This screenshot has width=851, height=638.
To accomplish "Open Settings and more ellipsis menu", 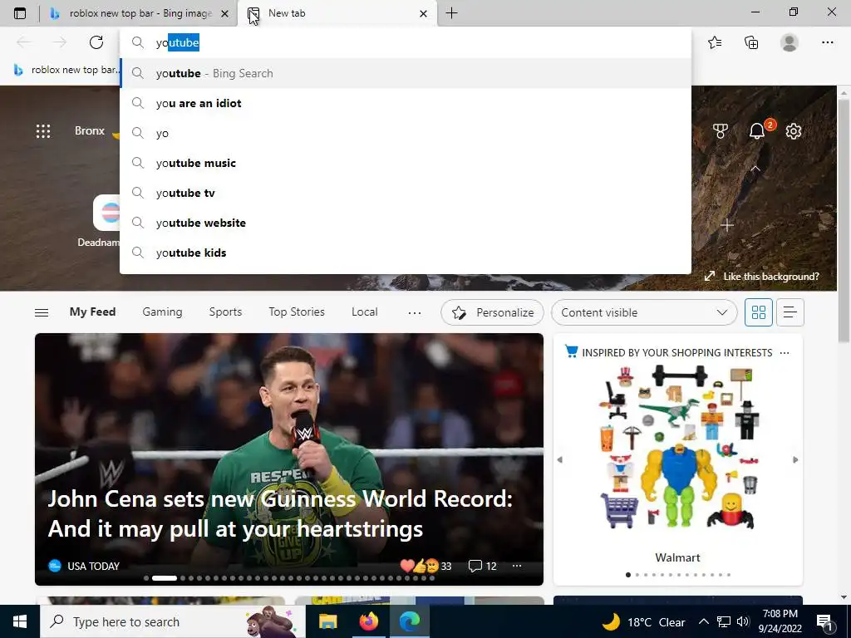I will 827,42.
